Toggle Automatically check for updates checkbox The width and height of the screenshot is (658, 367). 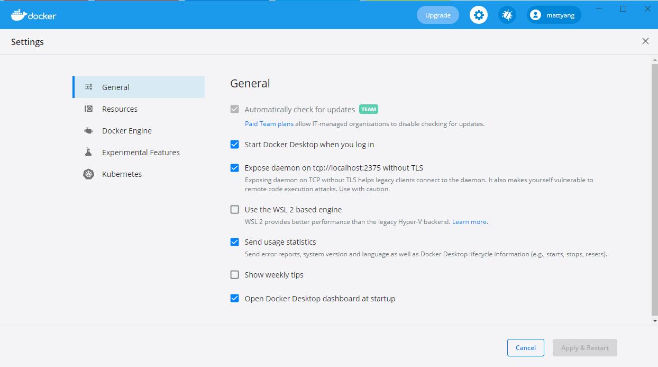(235, 109)
